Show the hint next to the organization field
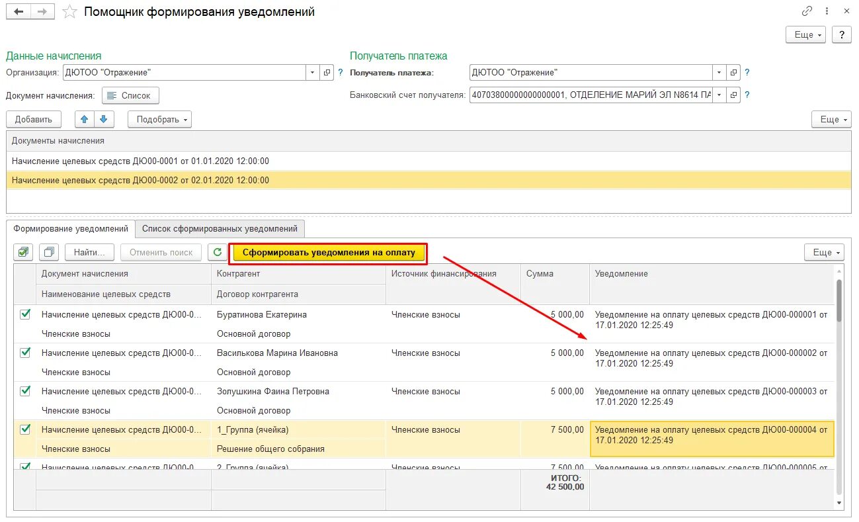The image size is (859, 522). tap(341, 73)
